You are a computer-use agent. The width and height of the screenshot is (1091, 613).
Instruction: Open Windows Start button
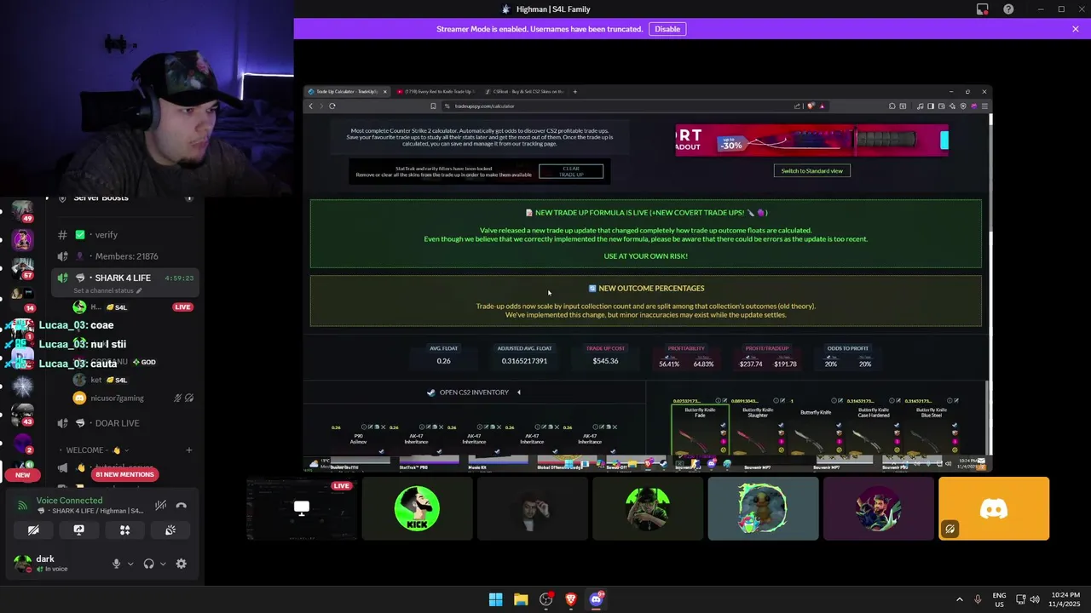pos(495,599)
